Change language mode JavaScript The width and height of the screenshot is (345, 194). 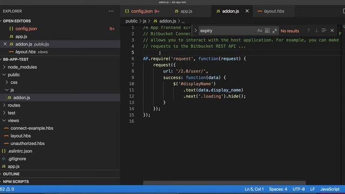(x=329, y=189)
